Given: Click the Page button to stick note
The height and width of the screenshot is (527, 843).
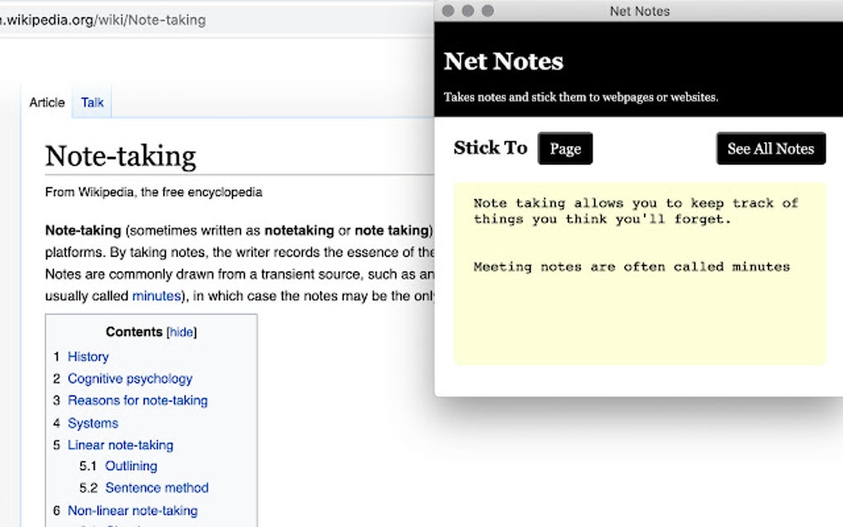Looking at the screenshot, I should click(x=565, y=149).
